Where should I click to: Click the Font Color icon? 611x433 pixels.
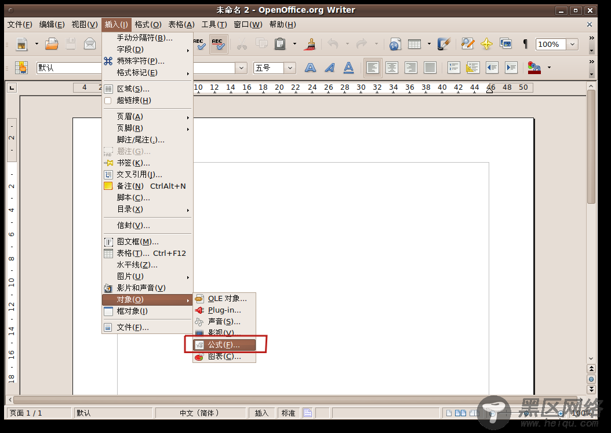(534, 68)
